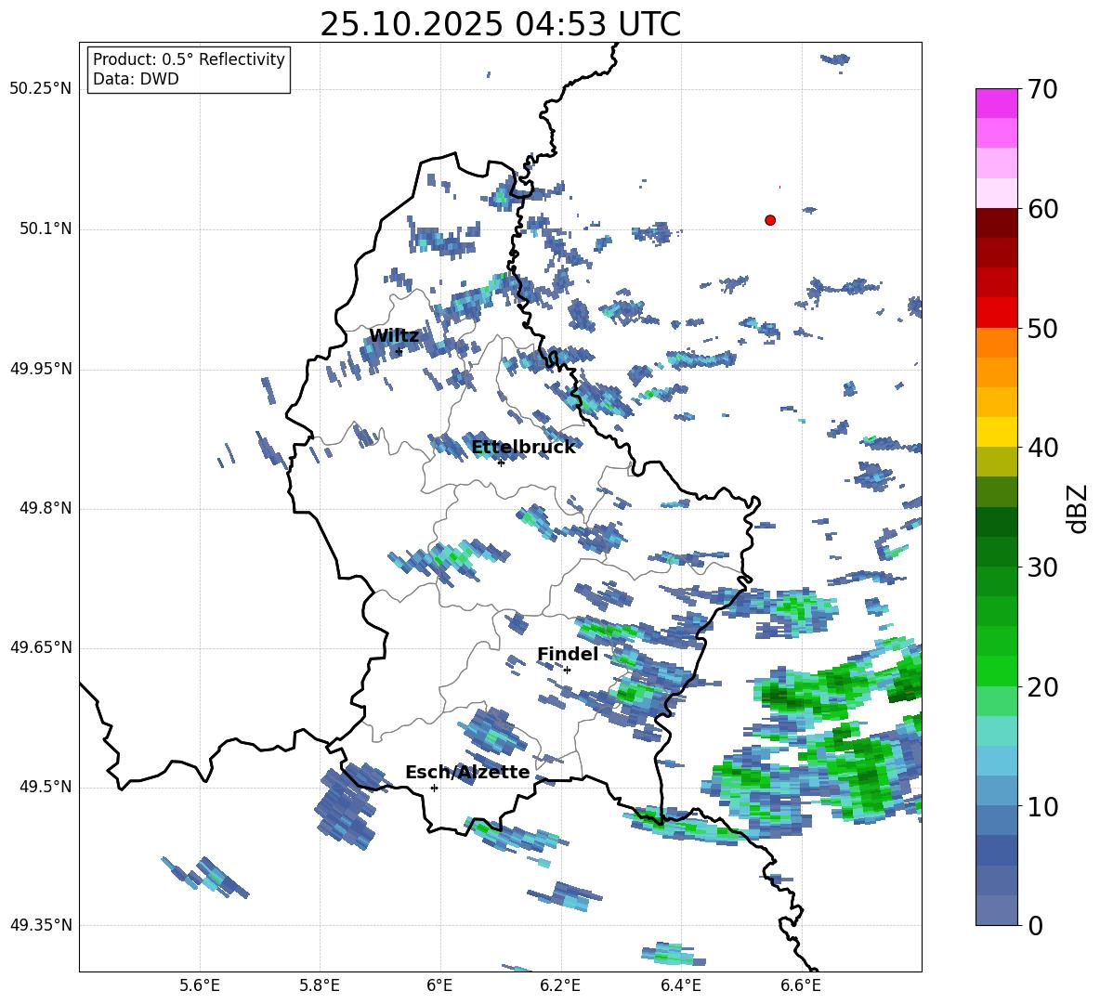Screen dimensions: 1100x1004
Task: Click the 49.95°N latitude label
Action: pos(41,369)
